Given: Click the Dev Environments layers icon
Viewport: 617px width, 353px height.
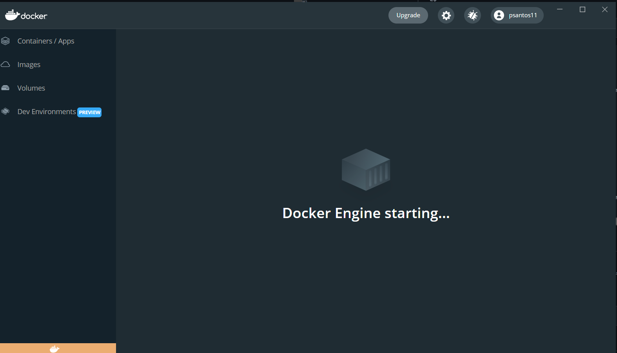Looking at the screenshot, I should click(5, 111).
